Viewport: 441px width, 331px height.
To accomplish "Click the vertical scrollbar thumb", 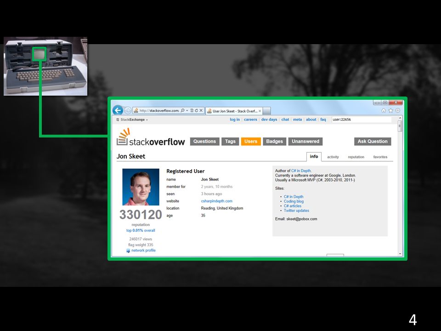I will [x=400, y=126].
